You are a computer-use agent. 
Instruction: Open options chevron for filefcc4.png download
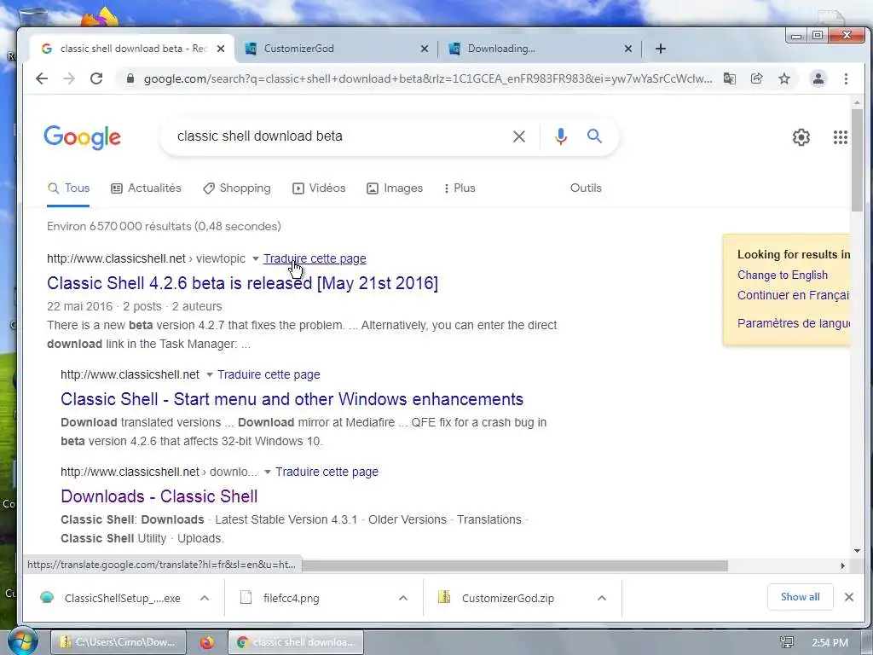[403, 598]
